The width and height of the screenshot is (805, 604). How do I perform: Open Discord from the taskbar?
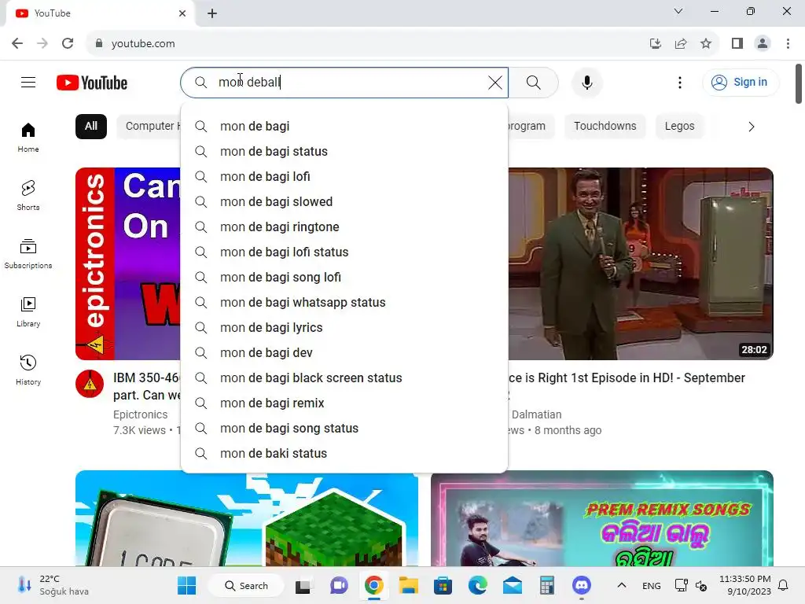tap(581, 585)
